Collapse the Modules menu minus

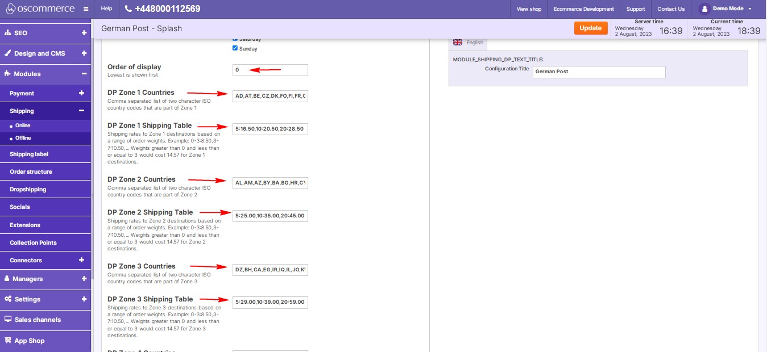pos(84,74)
